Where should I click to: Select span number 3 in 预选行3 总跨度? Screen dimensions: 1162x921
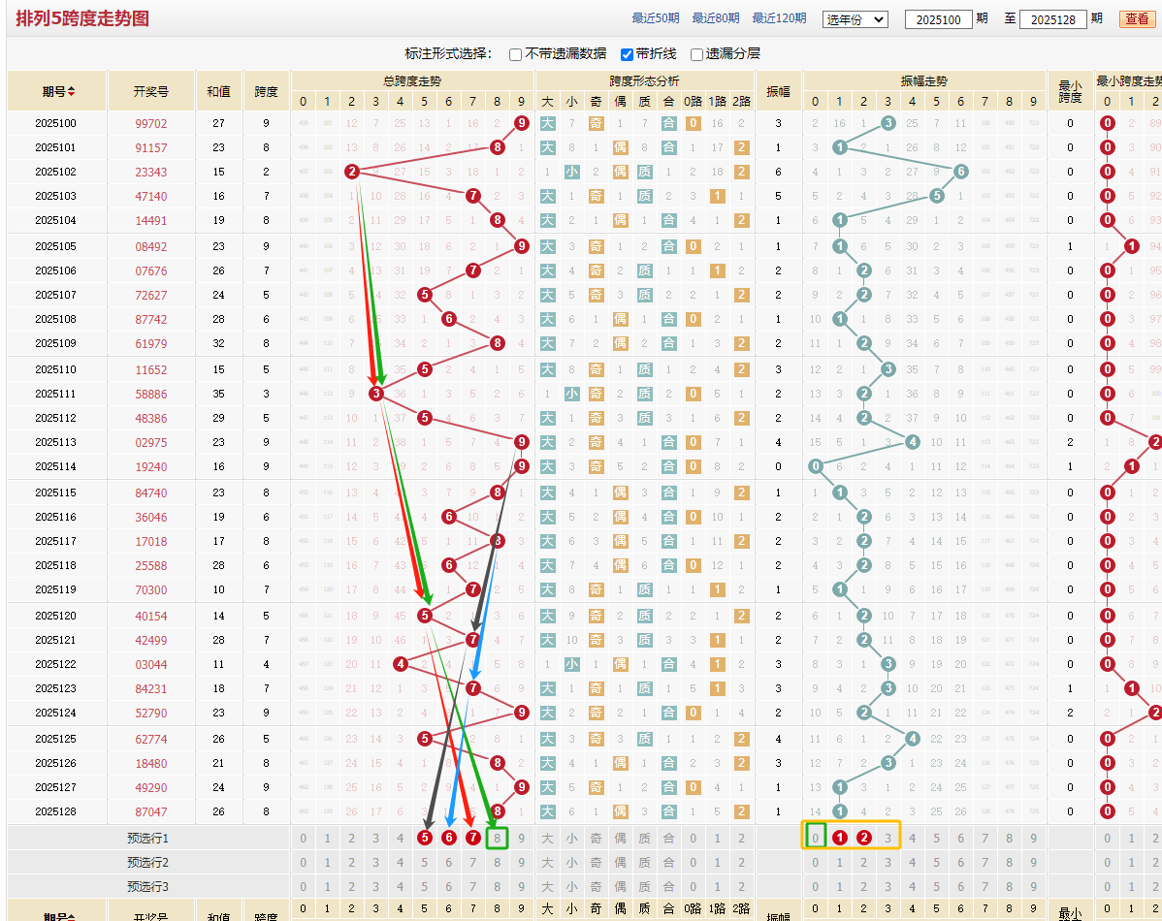[375, 886]
